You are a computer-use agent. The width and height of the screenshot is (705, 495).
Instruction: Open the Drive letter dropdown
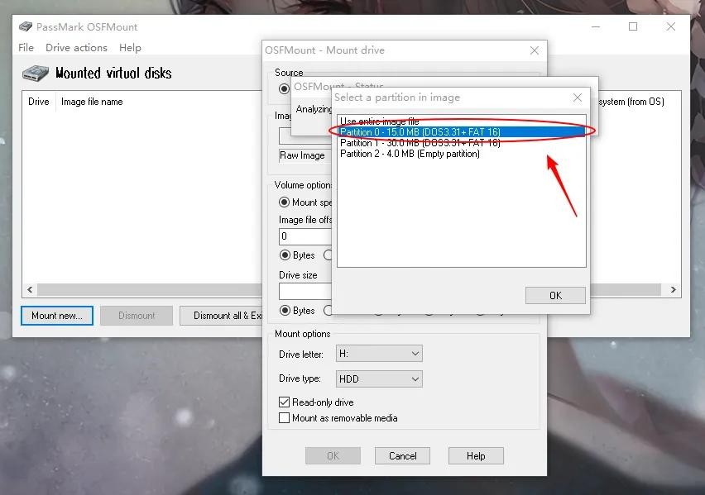[378, 354]
